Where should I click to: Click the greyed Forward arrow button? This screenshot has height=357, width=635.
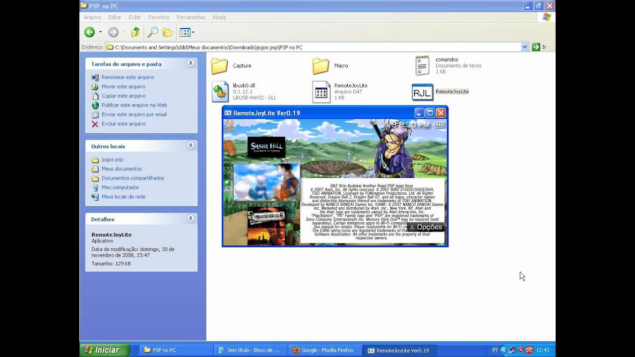click(x=114, y=32)
